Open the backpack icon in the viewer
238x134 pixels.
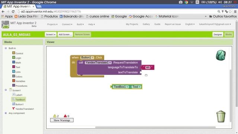[221, 55]
